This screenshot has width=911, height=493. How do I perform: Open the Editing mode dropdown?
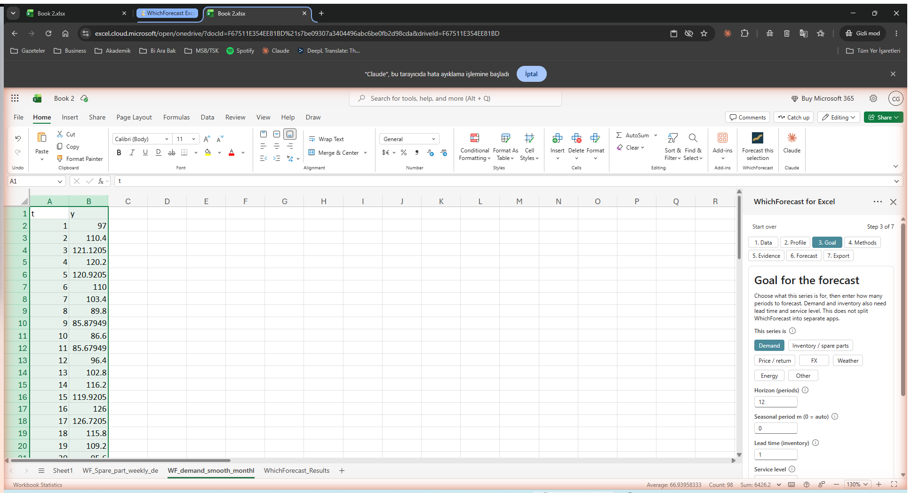pyautogui.click(x=839, y=117)
